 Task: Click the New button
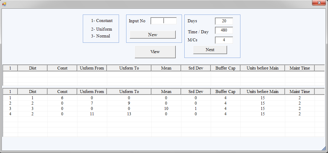(x=153, y=35)
